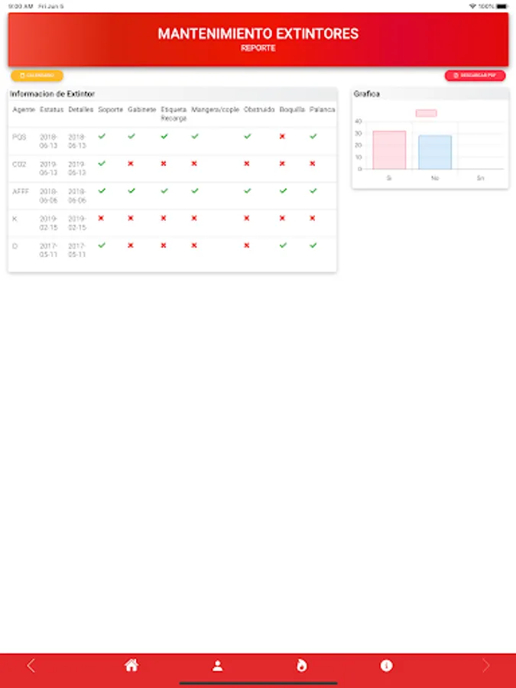Click the AFFF row Gabinete check mark
This screenshot has height=688, width=516.
click(x=131, y=191)
